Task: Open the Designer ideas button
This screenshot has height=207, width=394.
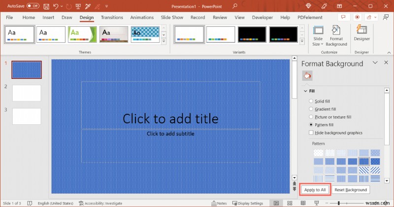Action: point(362,33)
